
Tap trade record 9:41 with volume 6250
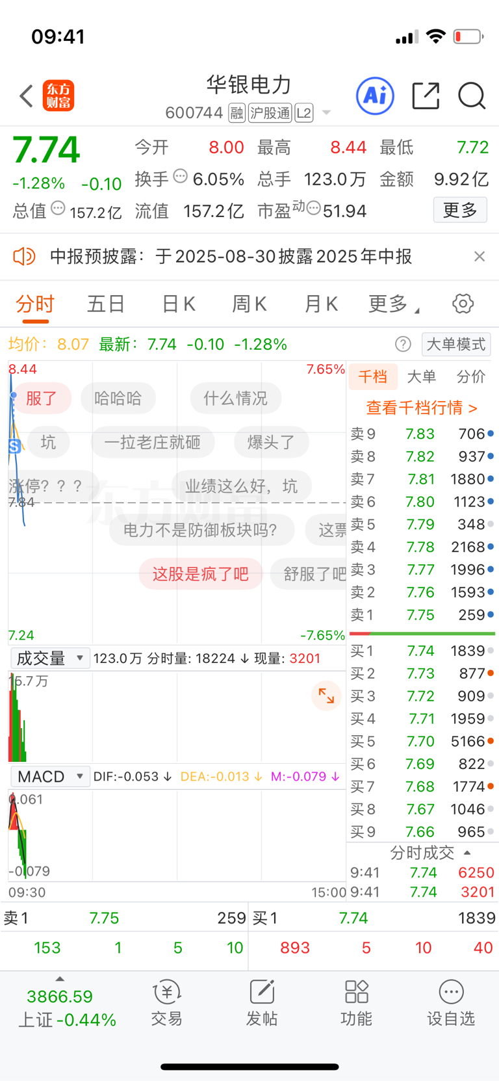point(422,872)
